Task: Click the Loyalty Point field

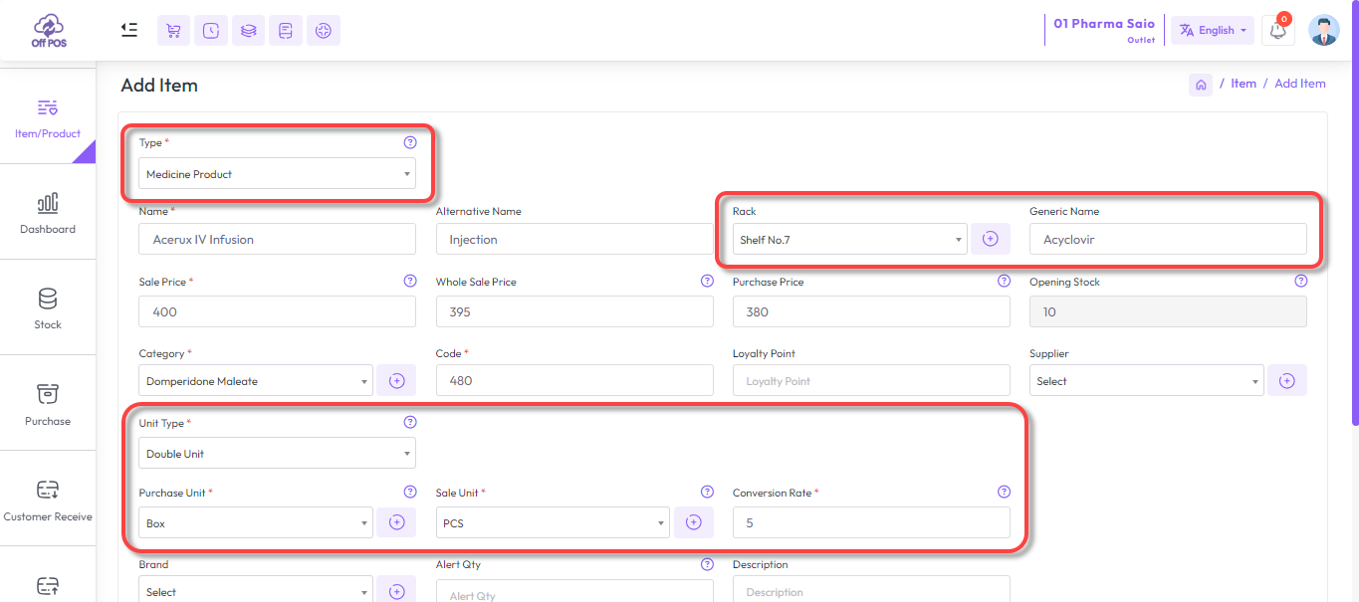Action: pos(871,380)
